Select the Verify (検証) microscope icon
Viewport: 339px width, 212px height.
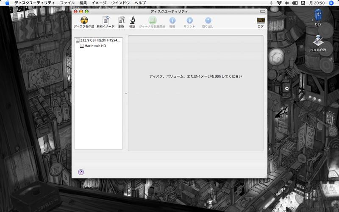pyautogui.click(x=132, y=20)
